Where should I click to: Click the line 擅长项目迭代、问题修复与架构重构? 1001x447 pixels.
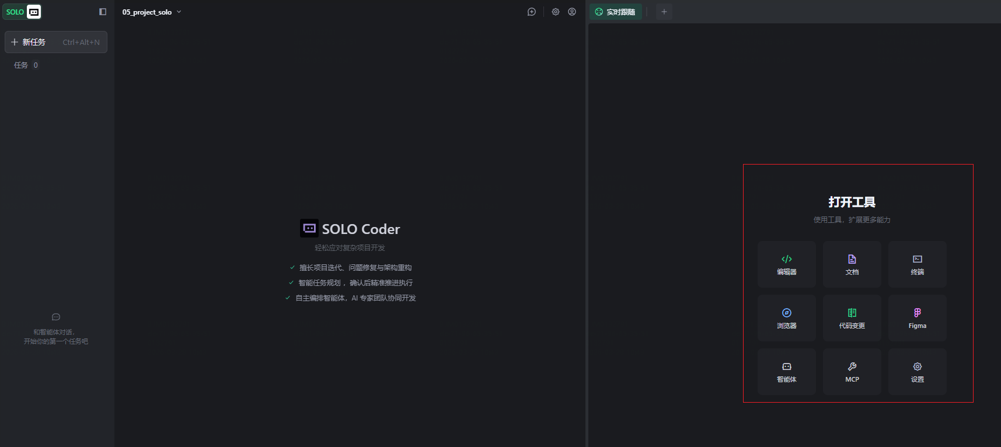pyautogui.click(x=355, y=268)
